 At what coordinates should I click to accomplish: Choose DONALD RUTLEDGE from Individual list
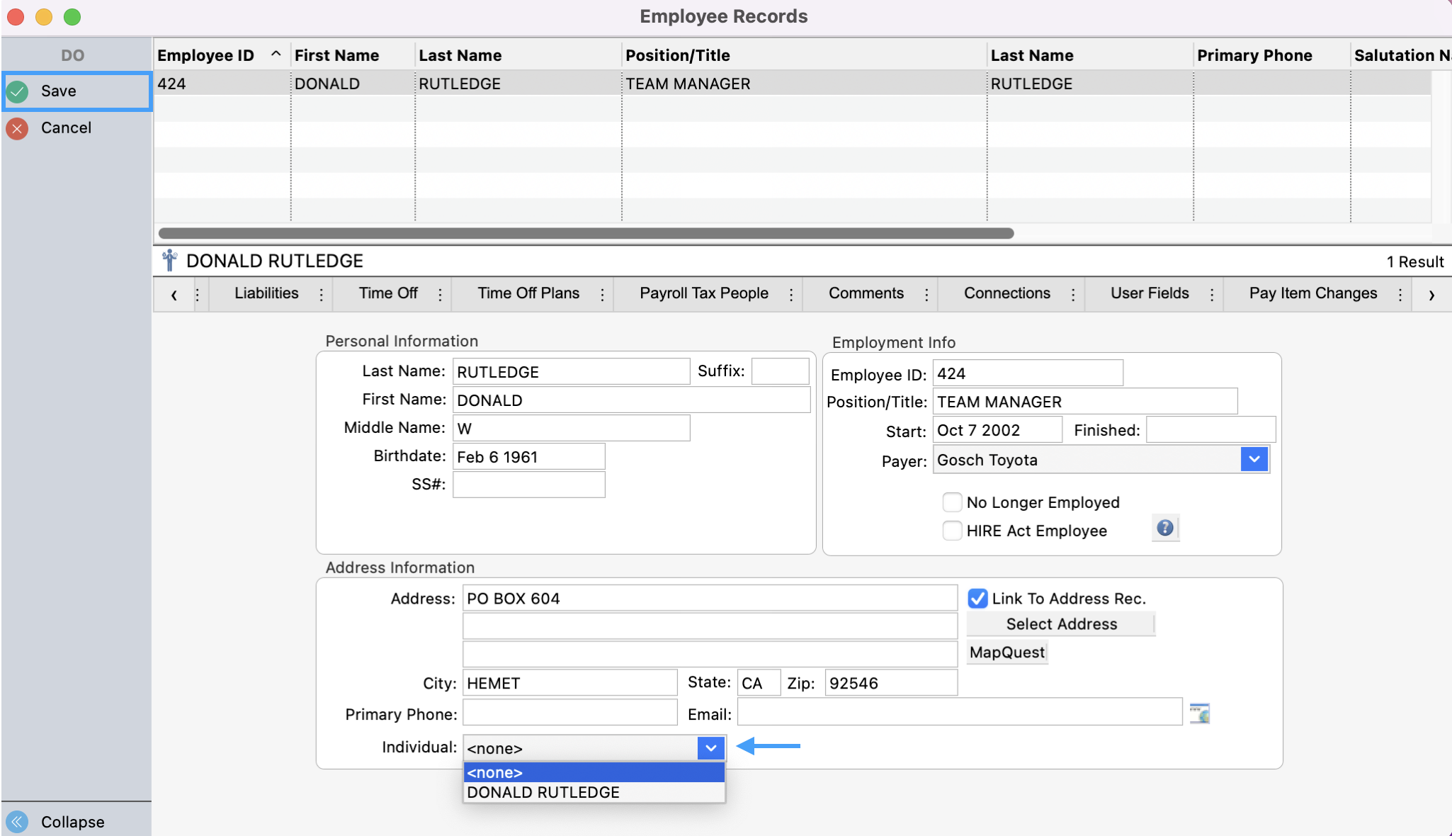pos(543,793)
